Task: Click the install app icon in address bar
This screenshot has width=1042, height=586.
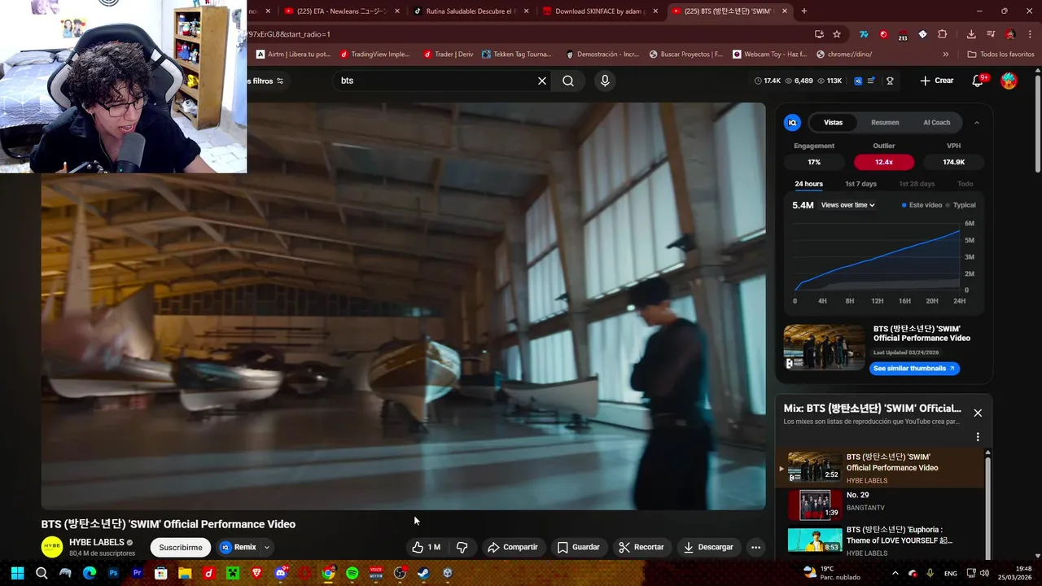Action: click(819, 34)
